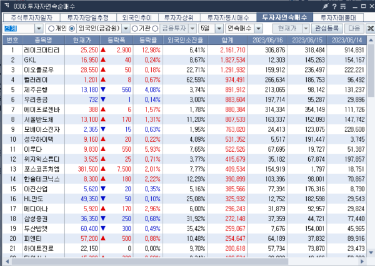This screenshot has width=375, height=266.
Task: Click vertical scrollbar up arrow
Action: tap(371, 40)
